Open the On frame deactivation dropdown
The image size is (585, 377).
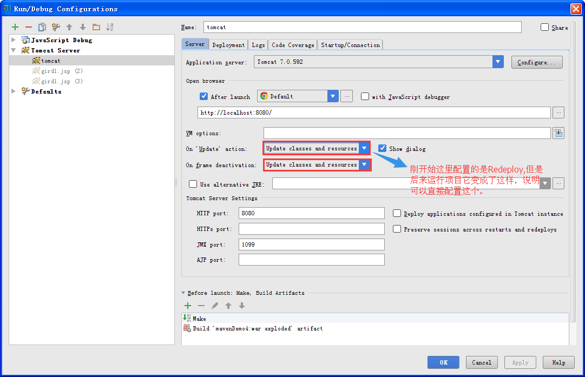364,164
